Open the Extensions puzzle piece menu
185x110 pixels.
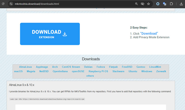click(x=171, y=4)
